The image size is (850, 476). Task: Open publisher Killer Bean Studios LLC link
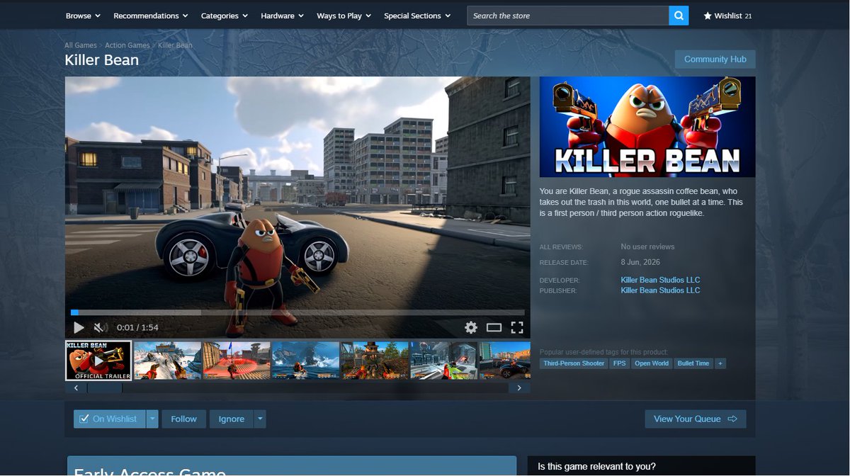pos(660,290)
